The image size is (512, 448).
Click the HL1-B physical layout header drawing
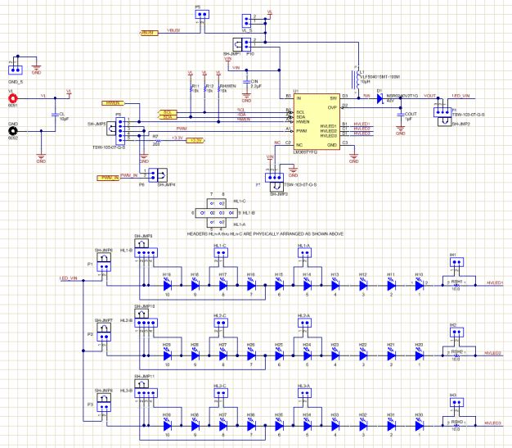pyautogui.click(x=216, y=213)
